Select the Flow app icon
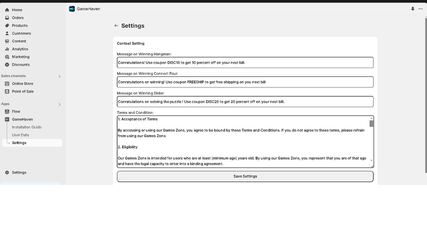This screenshot has width=427, height=240. click(7, 111)
